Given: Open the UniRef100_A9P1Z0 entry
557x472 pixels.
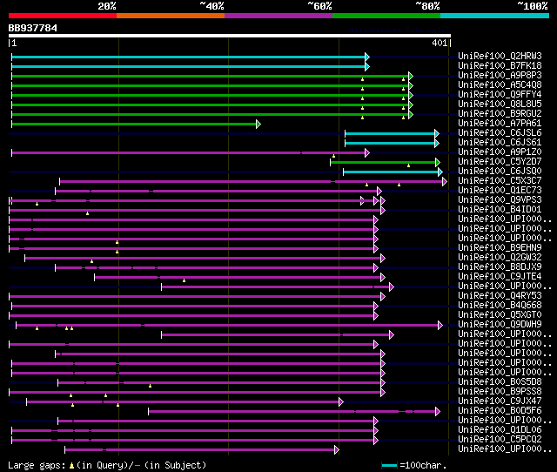Looking at the screenshot, I should click(500, 152).
